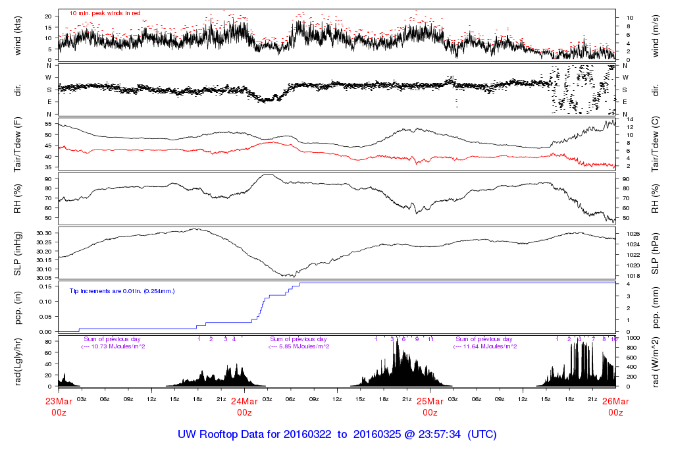Click the '18z' time label after 25Mar

click(569, 399)
